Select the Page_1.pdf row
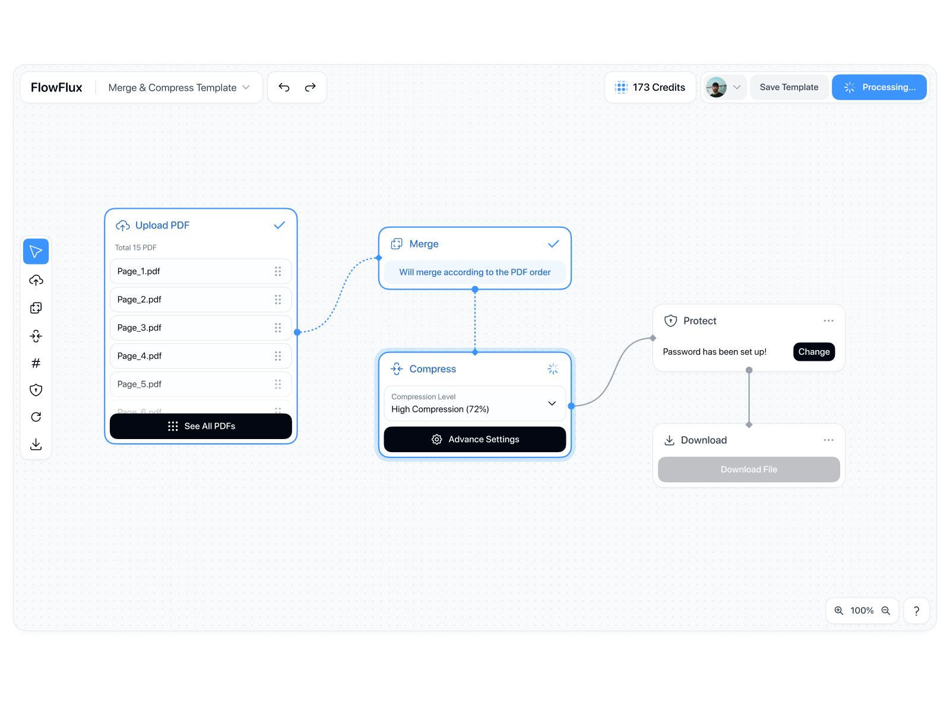 [x=201, y=271]
